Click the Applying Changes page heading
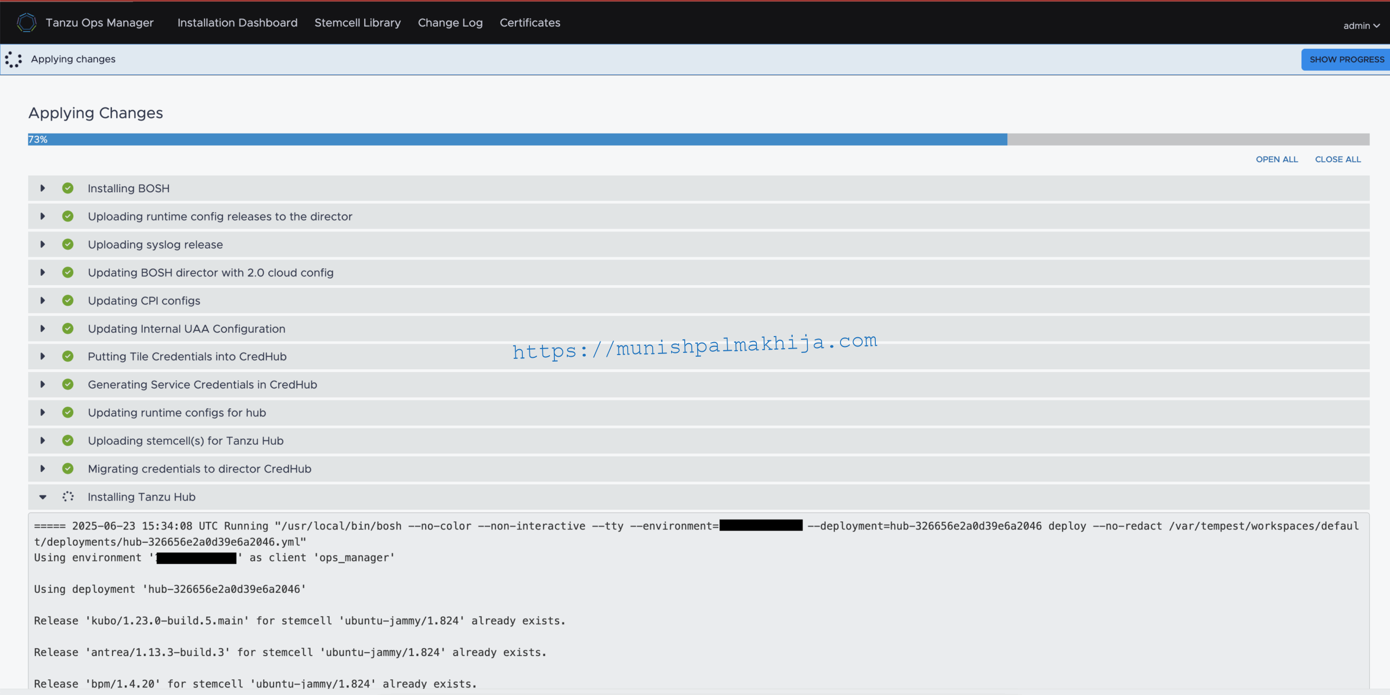The height and width of the screenshot is (695, 1390). click(x=96, y=113)
